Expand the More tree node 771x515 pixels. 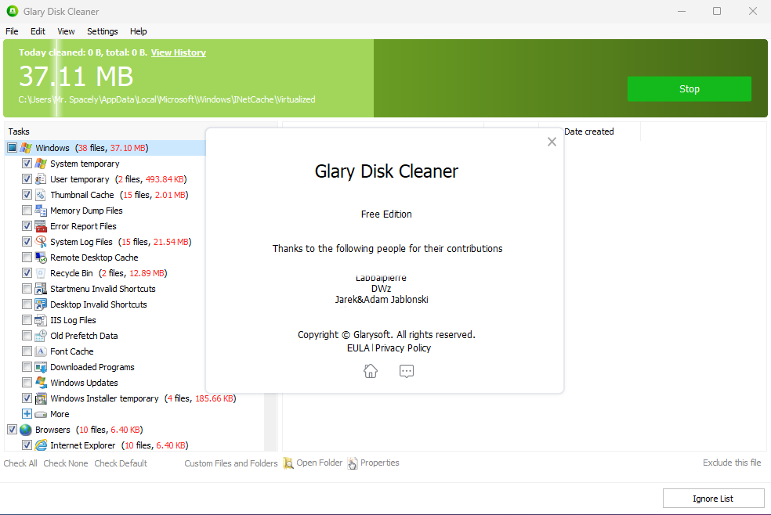point(27,414)
